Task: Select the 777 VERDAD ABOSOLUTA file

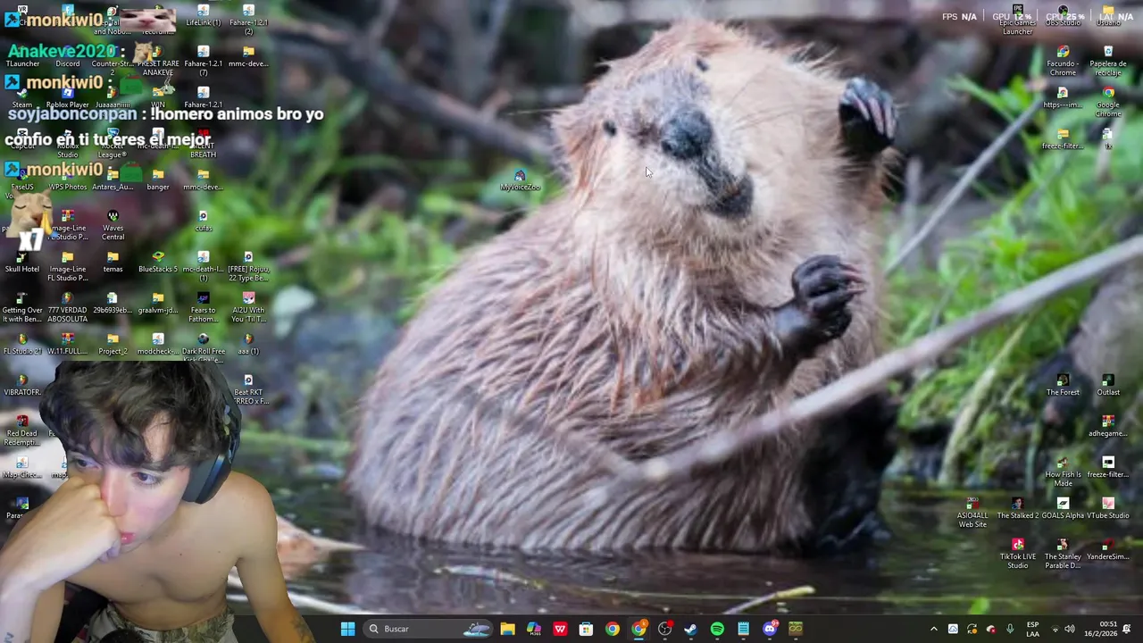Action: coord(68,307)
